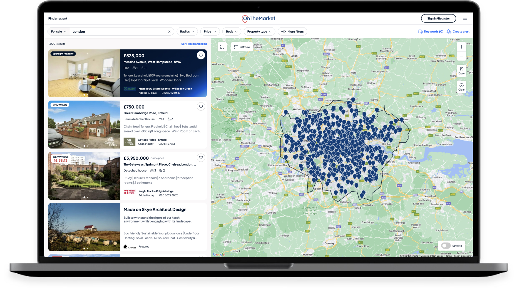Click Great Cambridge Road, Enfield address
The width and height of the screenshot is (517, 300).
click(146, 113)
